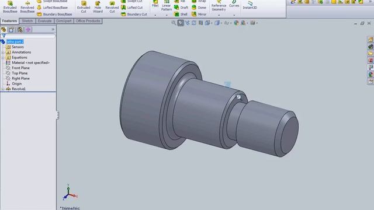Select Right Plane in the tree
This screenshot has width=374, height=210.
(x=21, y=78)
